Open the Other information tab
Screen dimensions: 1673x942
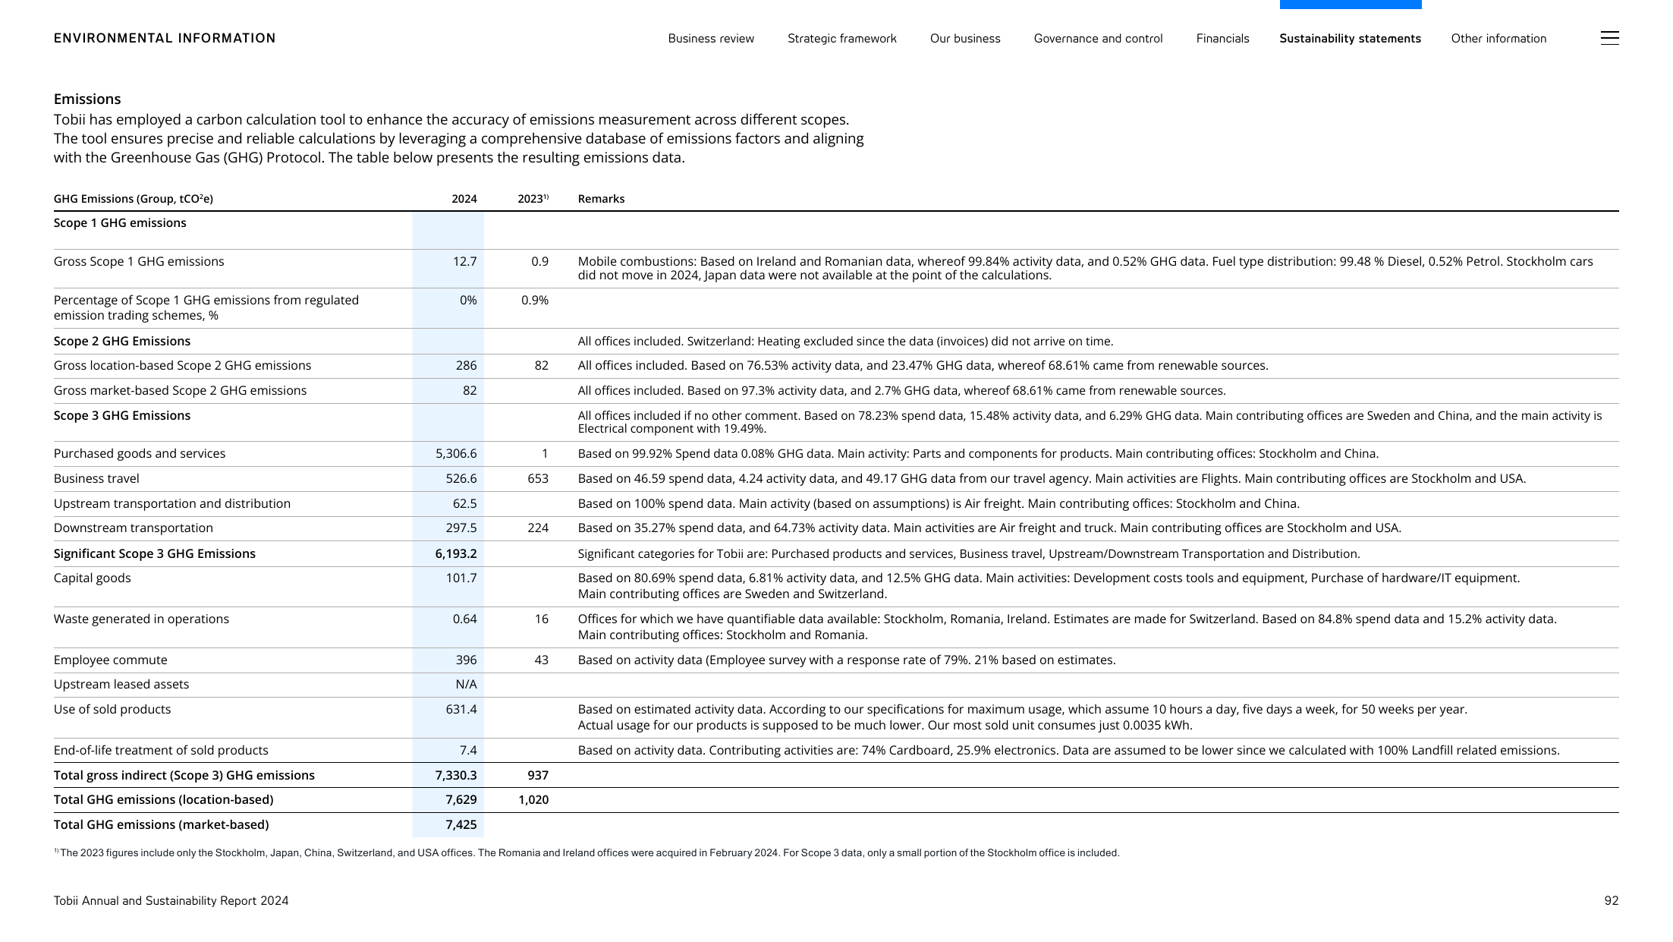(x=1498, y=39)
